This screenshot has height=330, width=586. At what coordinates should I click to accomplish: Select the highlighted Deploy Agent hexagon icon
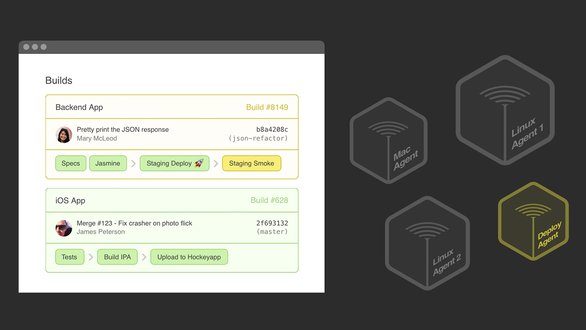click(533, 221)
